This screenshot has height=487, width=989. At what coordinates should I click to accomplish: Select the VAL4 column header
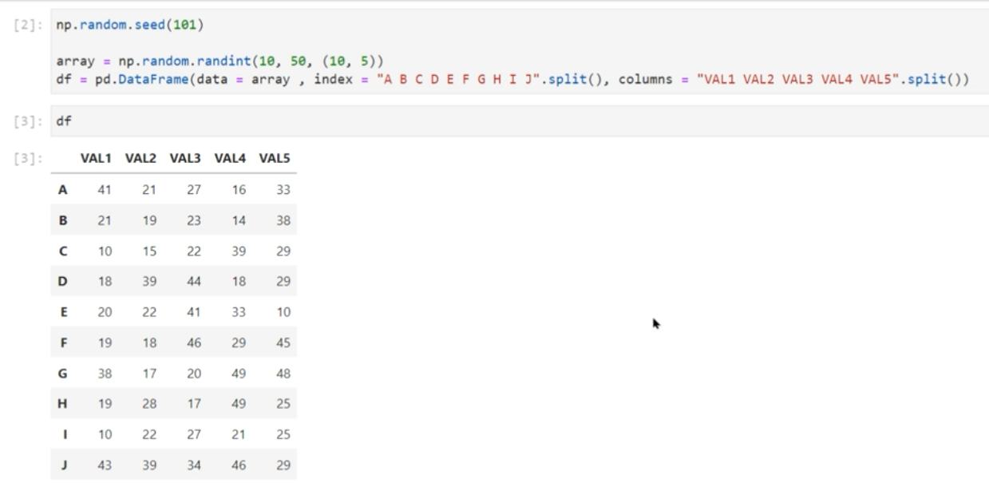(231, 159)
